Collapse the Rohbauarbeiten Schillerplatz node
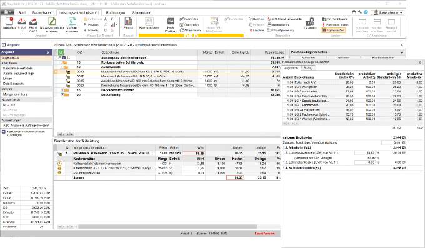 click(62, 62)
